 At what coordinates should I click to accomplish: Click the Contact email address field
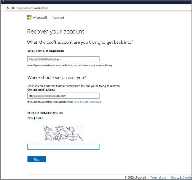pos(63,96)
